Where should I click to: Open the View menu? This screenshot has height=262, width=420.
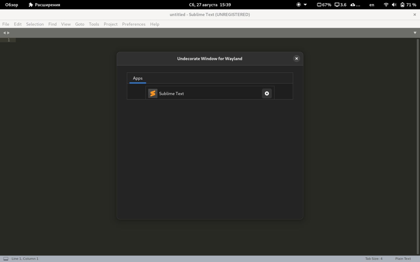(66, 24)
